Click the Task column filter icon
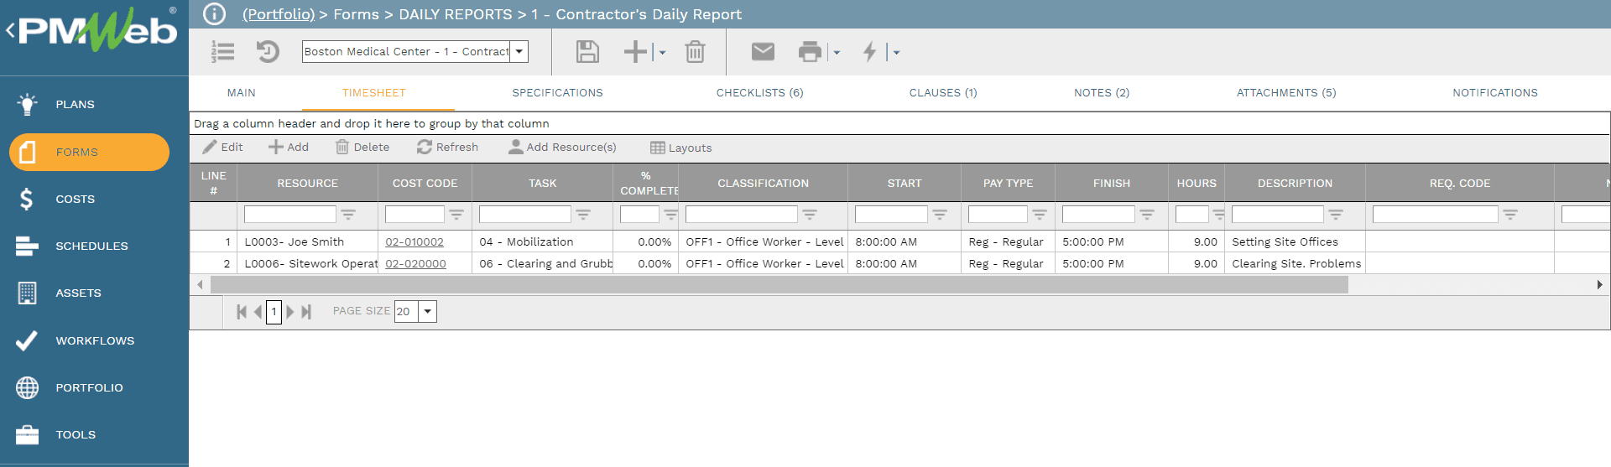Screen dimensions: 1611x467 click(x=583, y=215)
